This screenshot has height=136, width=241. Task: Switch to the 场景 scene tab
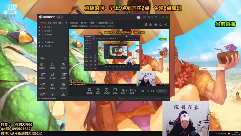tap(60, 23)
